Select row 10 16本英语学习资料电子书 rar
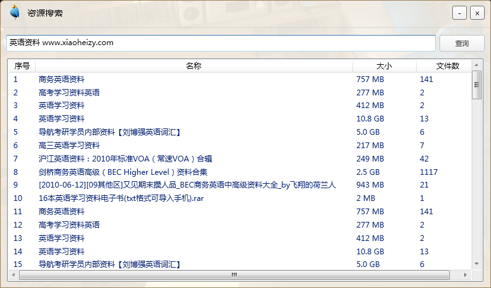The height and width of the screenshot is (288, 491). [x=121, y=198]
